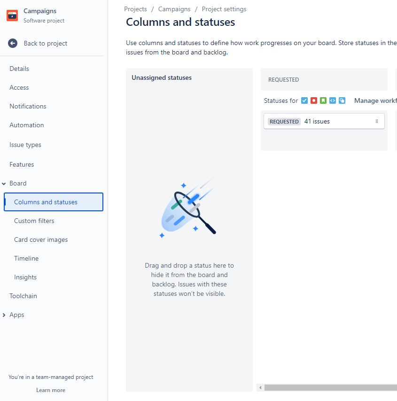Open the Card cover images settings
Image resolution: width=397 pixels, height=401 pixels.
41,239
